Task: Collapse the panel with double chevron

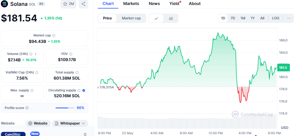Action: pyautogui.click(x=85, y=134)
